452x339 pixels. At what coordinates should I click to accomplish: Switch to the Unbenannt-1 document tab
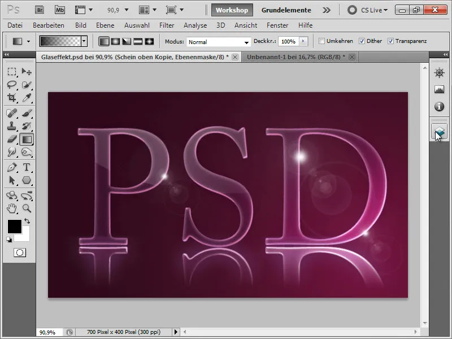(x=301, y=57)
